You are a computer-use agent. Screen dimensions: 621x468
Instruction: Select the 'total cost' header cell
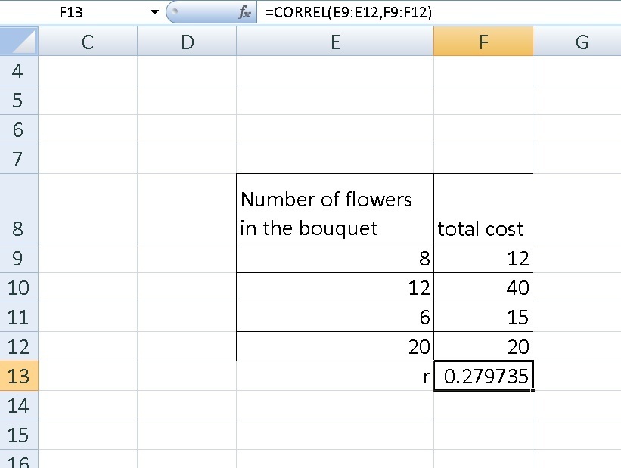(x=483, y=209)
